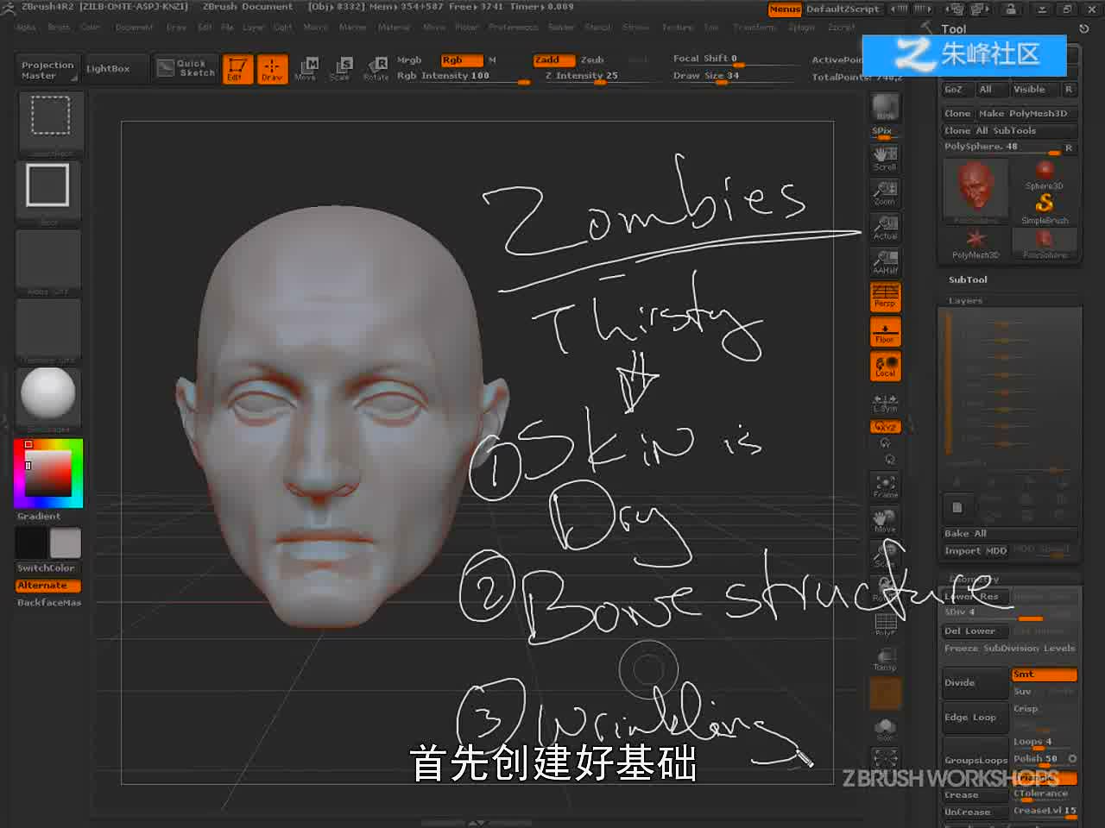
Task: Enable the Smt option near Divide
Action: point(1044,674)
